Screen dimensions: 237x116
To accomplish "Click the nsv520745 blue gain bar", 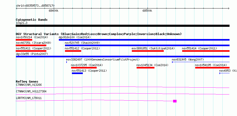I will pos(147,45).
